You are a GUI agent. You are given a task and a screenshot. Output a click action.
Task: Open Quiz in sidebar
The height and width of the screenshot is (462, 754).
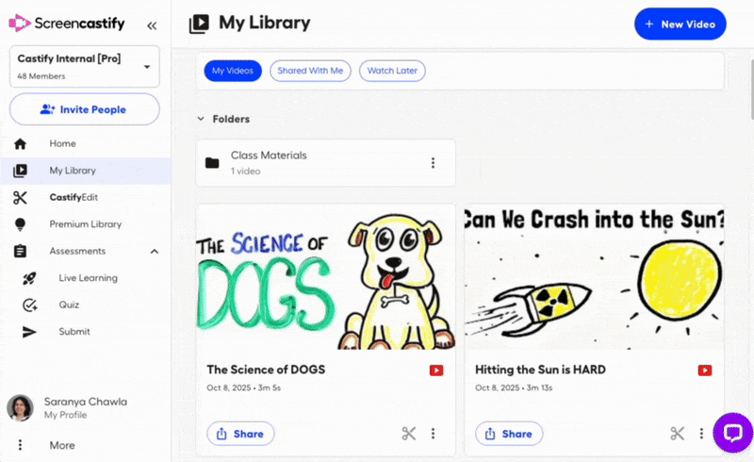coord(69,305)
